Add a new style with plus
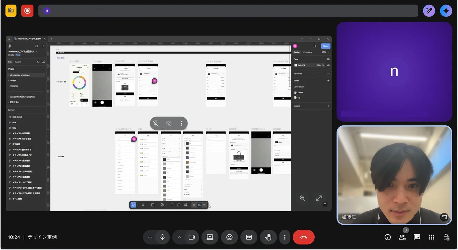The width and height of the screenshot is (458, 250). (328, 81)
